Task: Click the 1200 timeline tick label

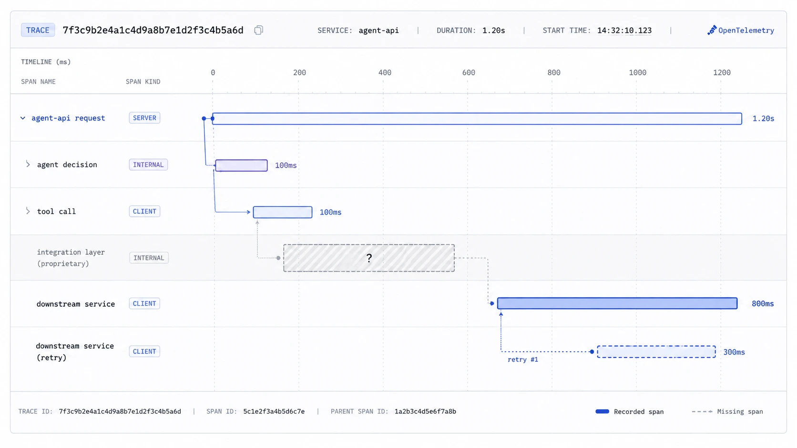Action: tap(722, 72)
